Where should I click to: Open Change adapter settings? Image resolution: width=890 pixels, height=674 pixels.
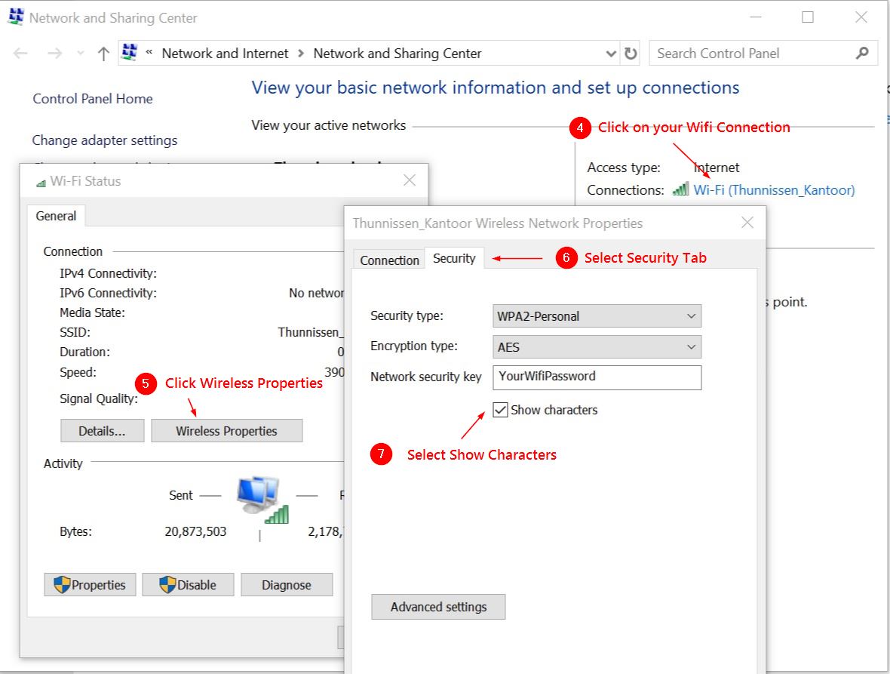(x=104, y=140)
